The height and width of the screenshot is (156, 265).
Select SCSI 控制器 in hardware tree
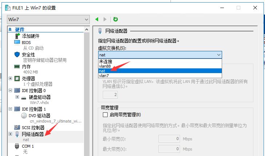pos(33,127)
